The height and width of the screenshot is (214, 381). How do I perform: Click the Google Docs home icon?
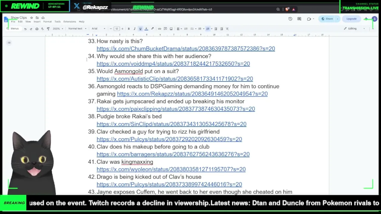point(6,19)
